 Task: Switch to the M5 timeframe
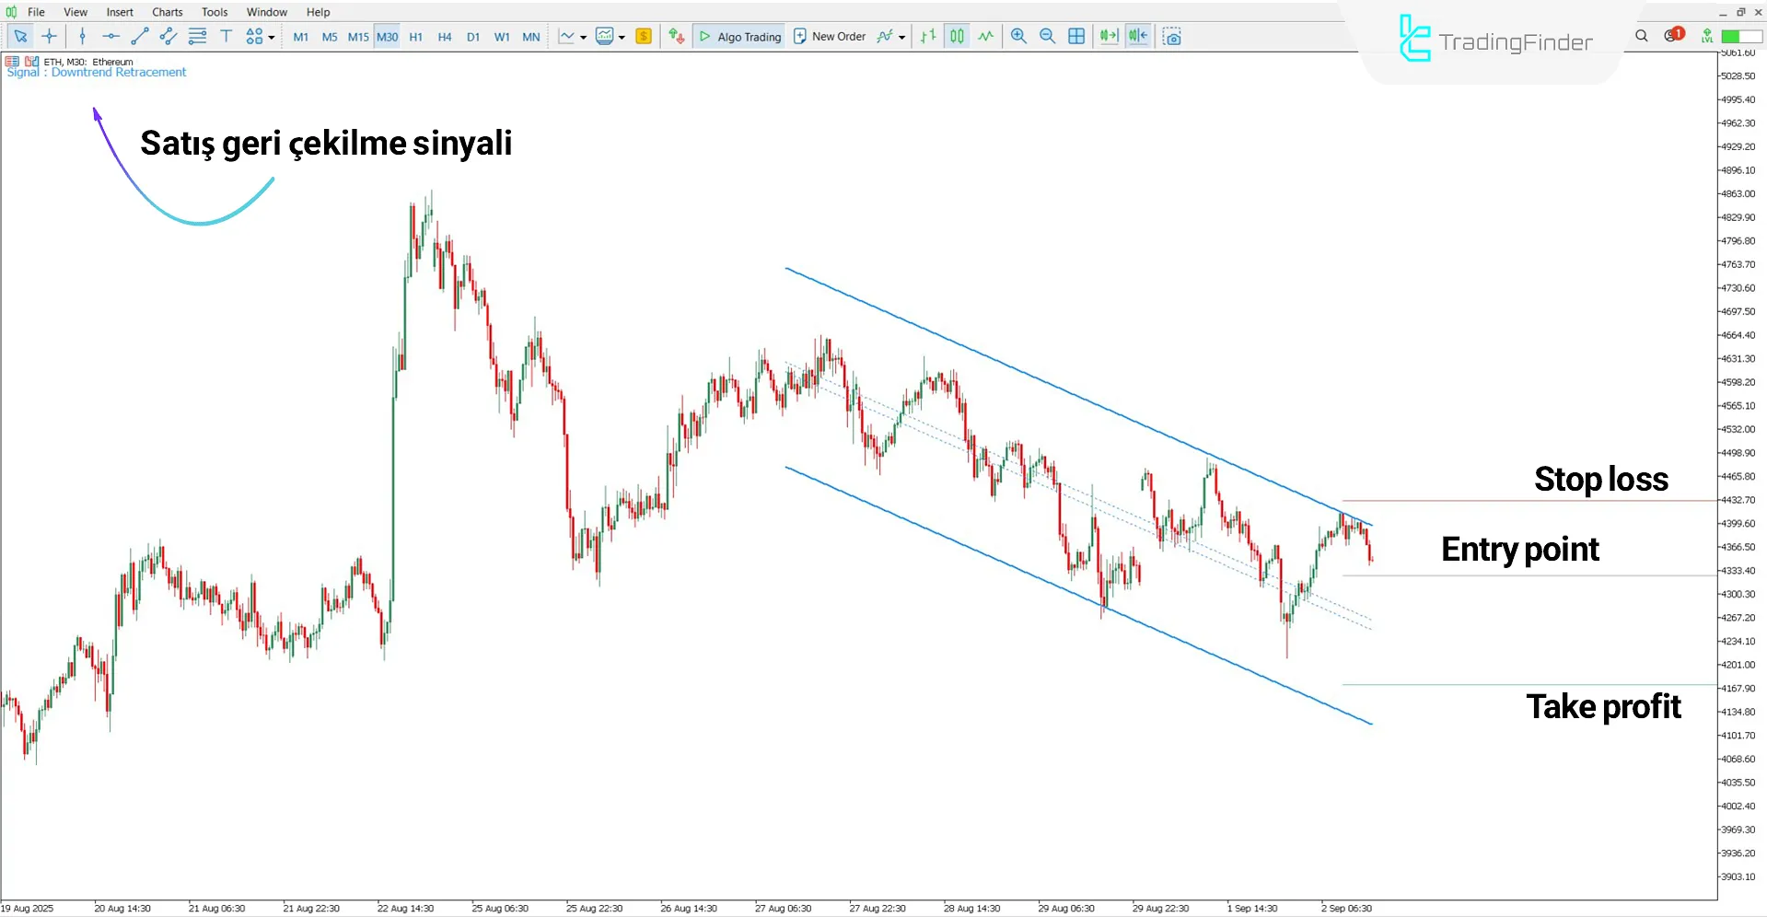point(329,37)
